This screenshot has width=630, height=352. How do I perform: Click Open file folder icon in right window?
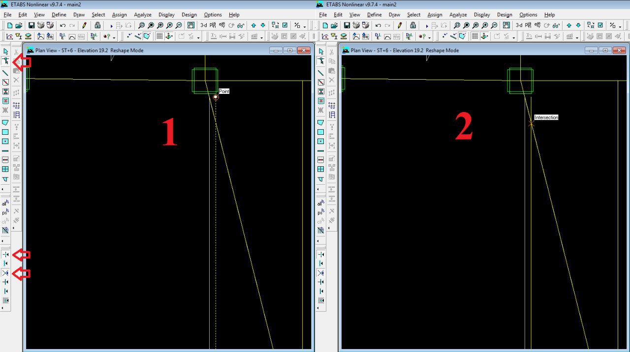334,25
